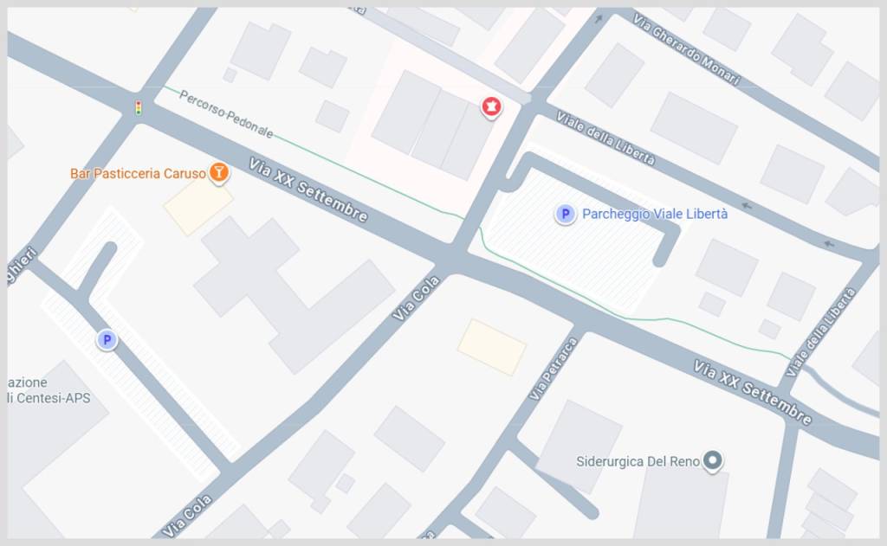Open the Bar Pasticceria Caruso place label
887x546 pixels.
[x=138, y=174]
